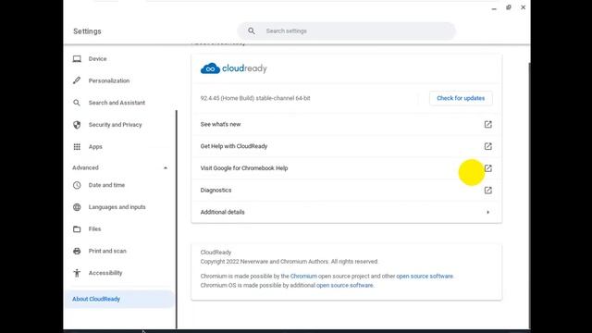Open external link icon for Chromebook Help
The height and width of the screenshot is (333, 592).
point(488,168)
